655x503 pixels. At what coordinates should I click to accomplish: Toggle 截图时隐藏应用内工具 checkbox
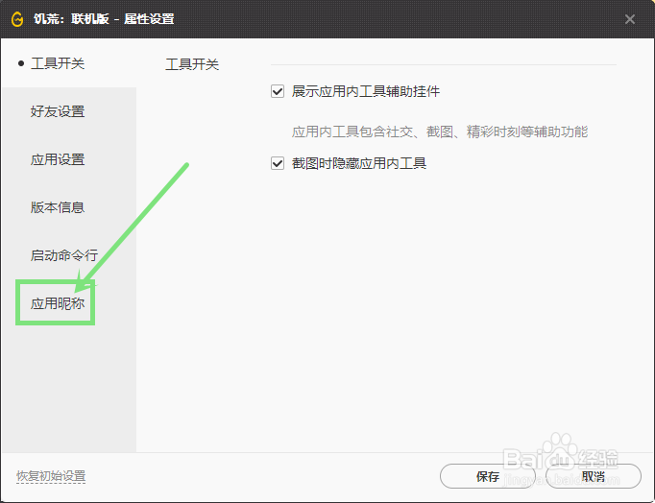(278, 163)
